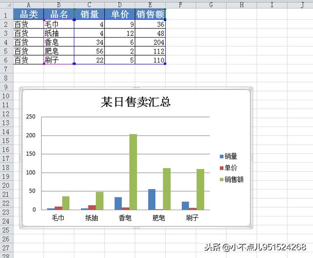Image resolution: width=313 pixels, height=258 pixels.
Task: Select the green 刷子 sales amount bar
Action: (200, 190)
